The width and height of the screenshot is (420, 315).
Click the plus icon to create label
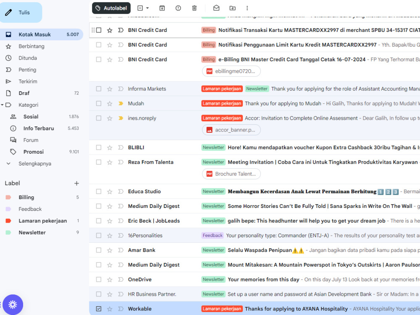click(x=76, y=184)
